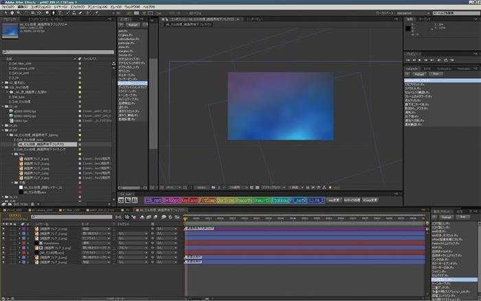
Task: Toggle frame blending icon in timeline
Action: point(149,217)
